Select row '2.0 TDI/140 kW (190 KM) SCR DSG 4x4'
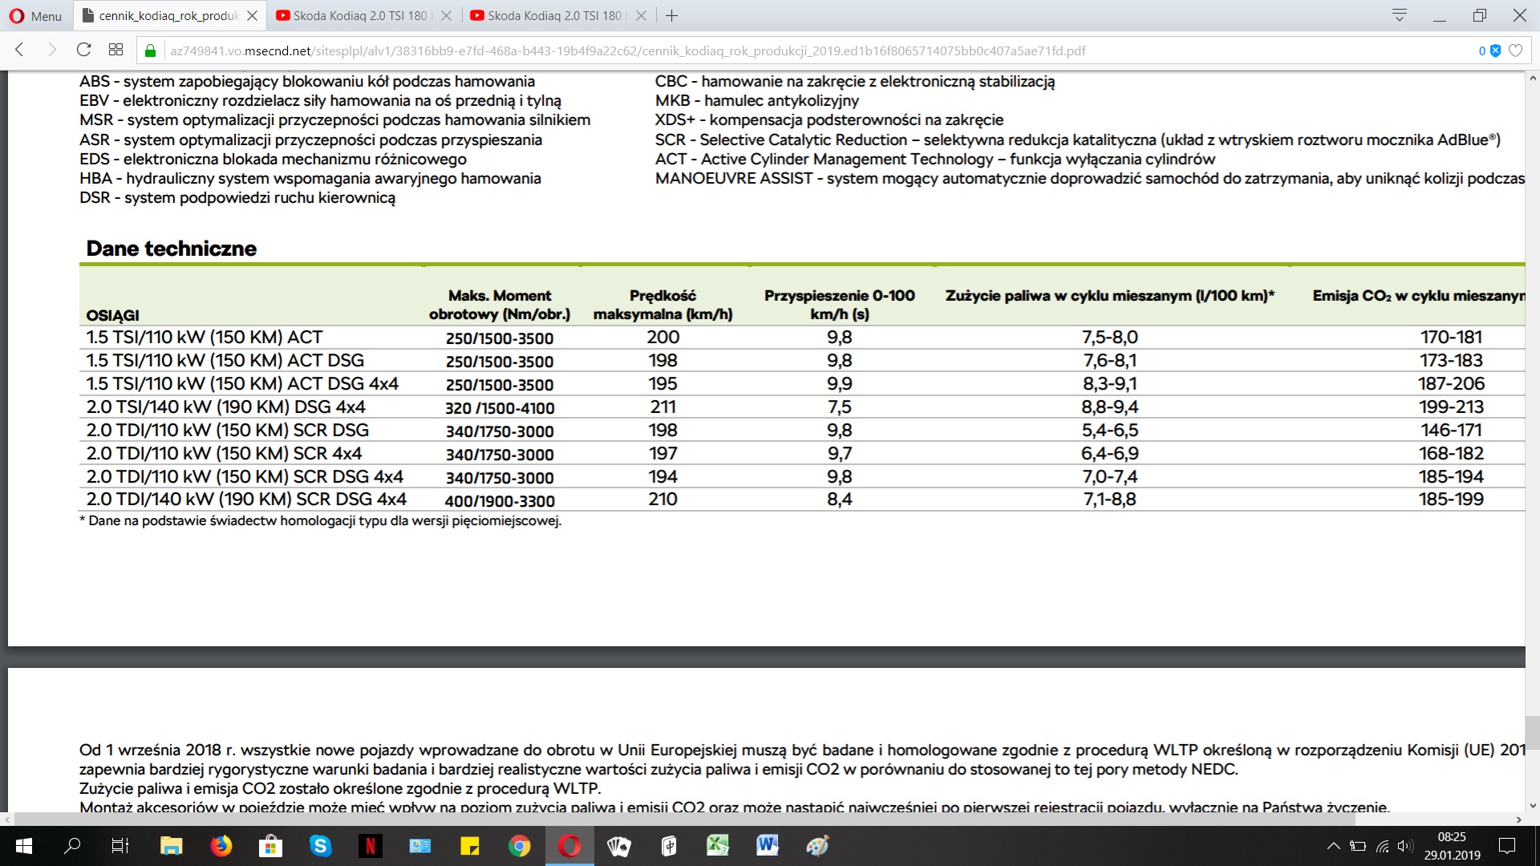The image size is (1540, 866). pos(802,499)
